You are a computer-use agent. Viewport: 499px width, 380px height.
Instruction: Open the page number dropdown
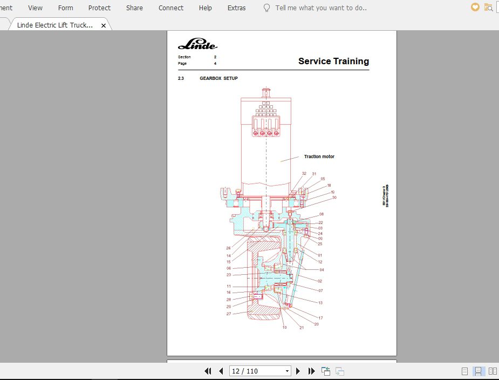point(287,371)
